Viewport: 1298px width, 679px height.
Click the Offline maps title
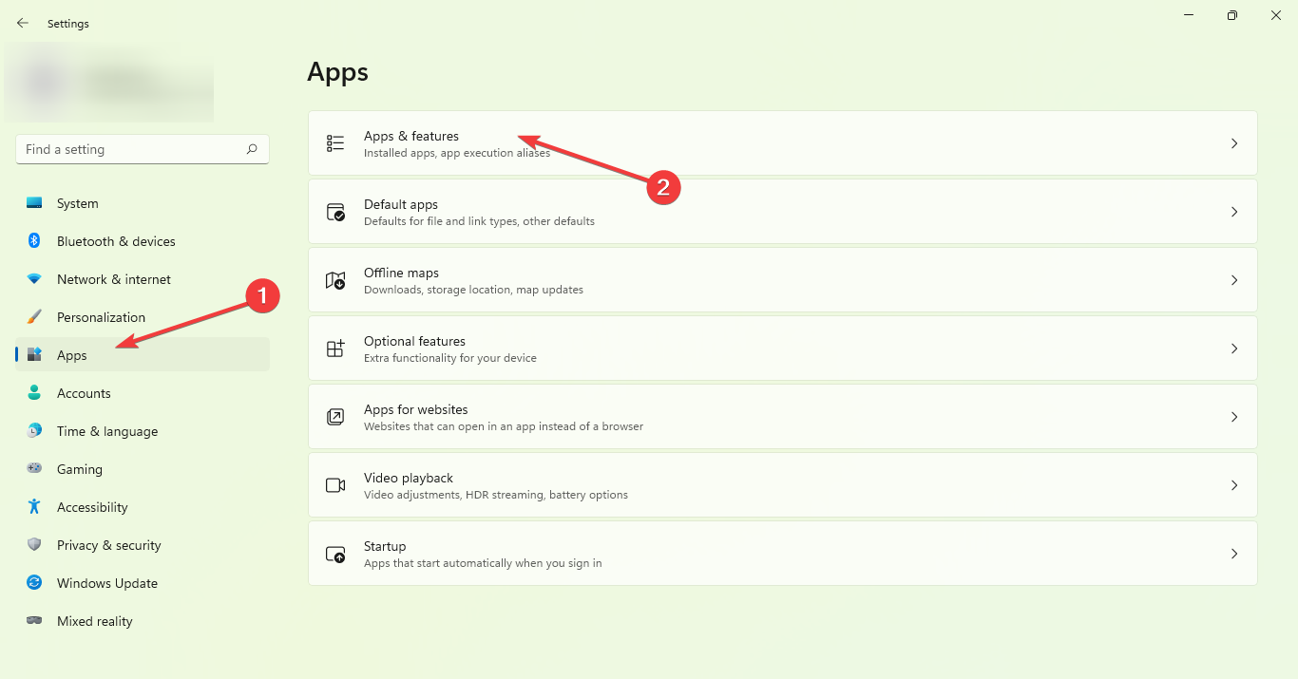[401, 273]
